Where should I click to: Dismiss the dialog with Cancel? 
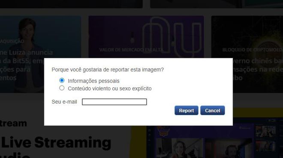point(212,110)
